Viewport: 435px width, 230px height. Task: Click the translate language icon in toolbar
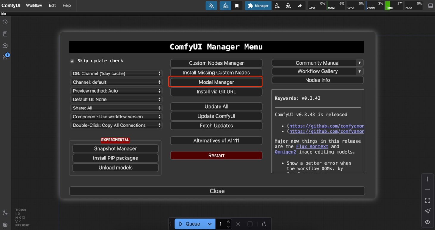tap(211, 6)
